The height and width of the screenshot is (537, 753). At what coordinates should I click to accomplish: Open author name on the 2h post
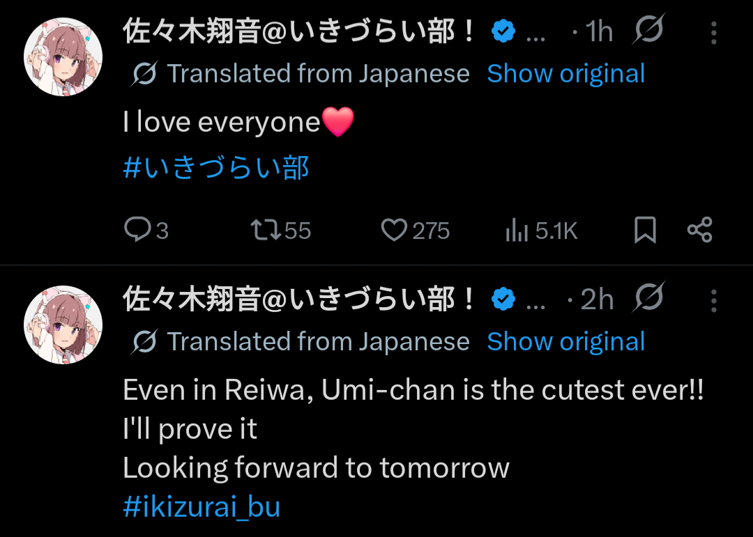(298, 299)
